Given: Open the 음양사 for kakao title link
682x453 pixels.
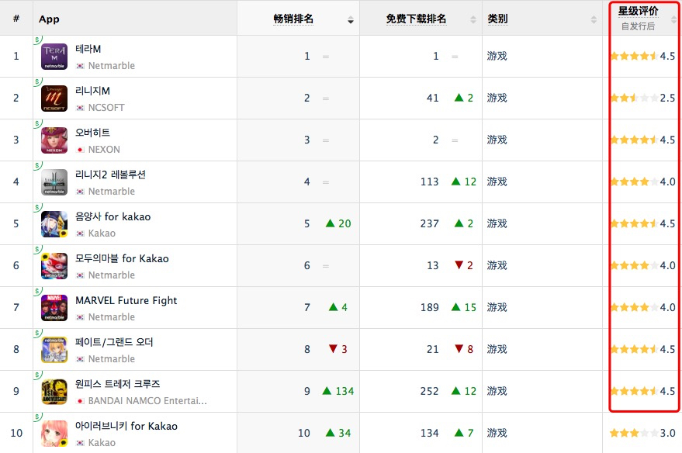Looking at the screenshot, I should [x=113, y=216].
